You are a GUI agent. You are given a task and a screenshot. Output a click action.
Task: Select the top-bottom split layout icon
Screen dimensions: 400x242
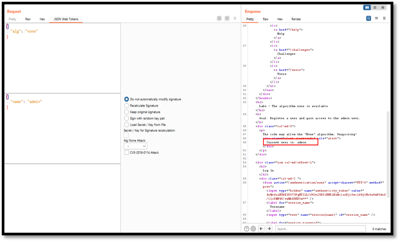tap(375, 7)
